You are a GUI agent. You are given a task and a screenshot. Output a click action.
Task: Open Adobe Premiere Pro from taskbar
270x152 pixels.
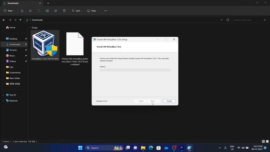[x=182, y=148]
